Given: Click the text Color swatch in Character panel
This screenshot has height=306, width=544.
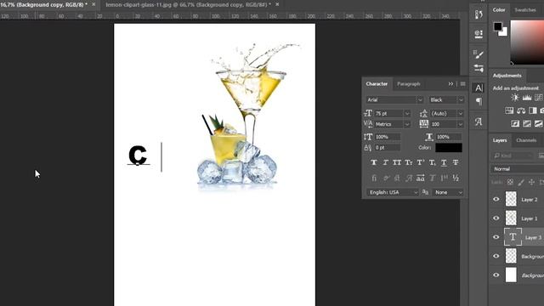Looking at the screenshot, I should [449, 147].
